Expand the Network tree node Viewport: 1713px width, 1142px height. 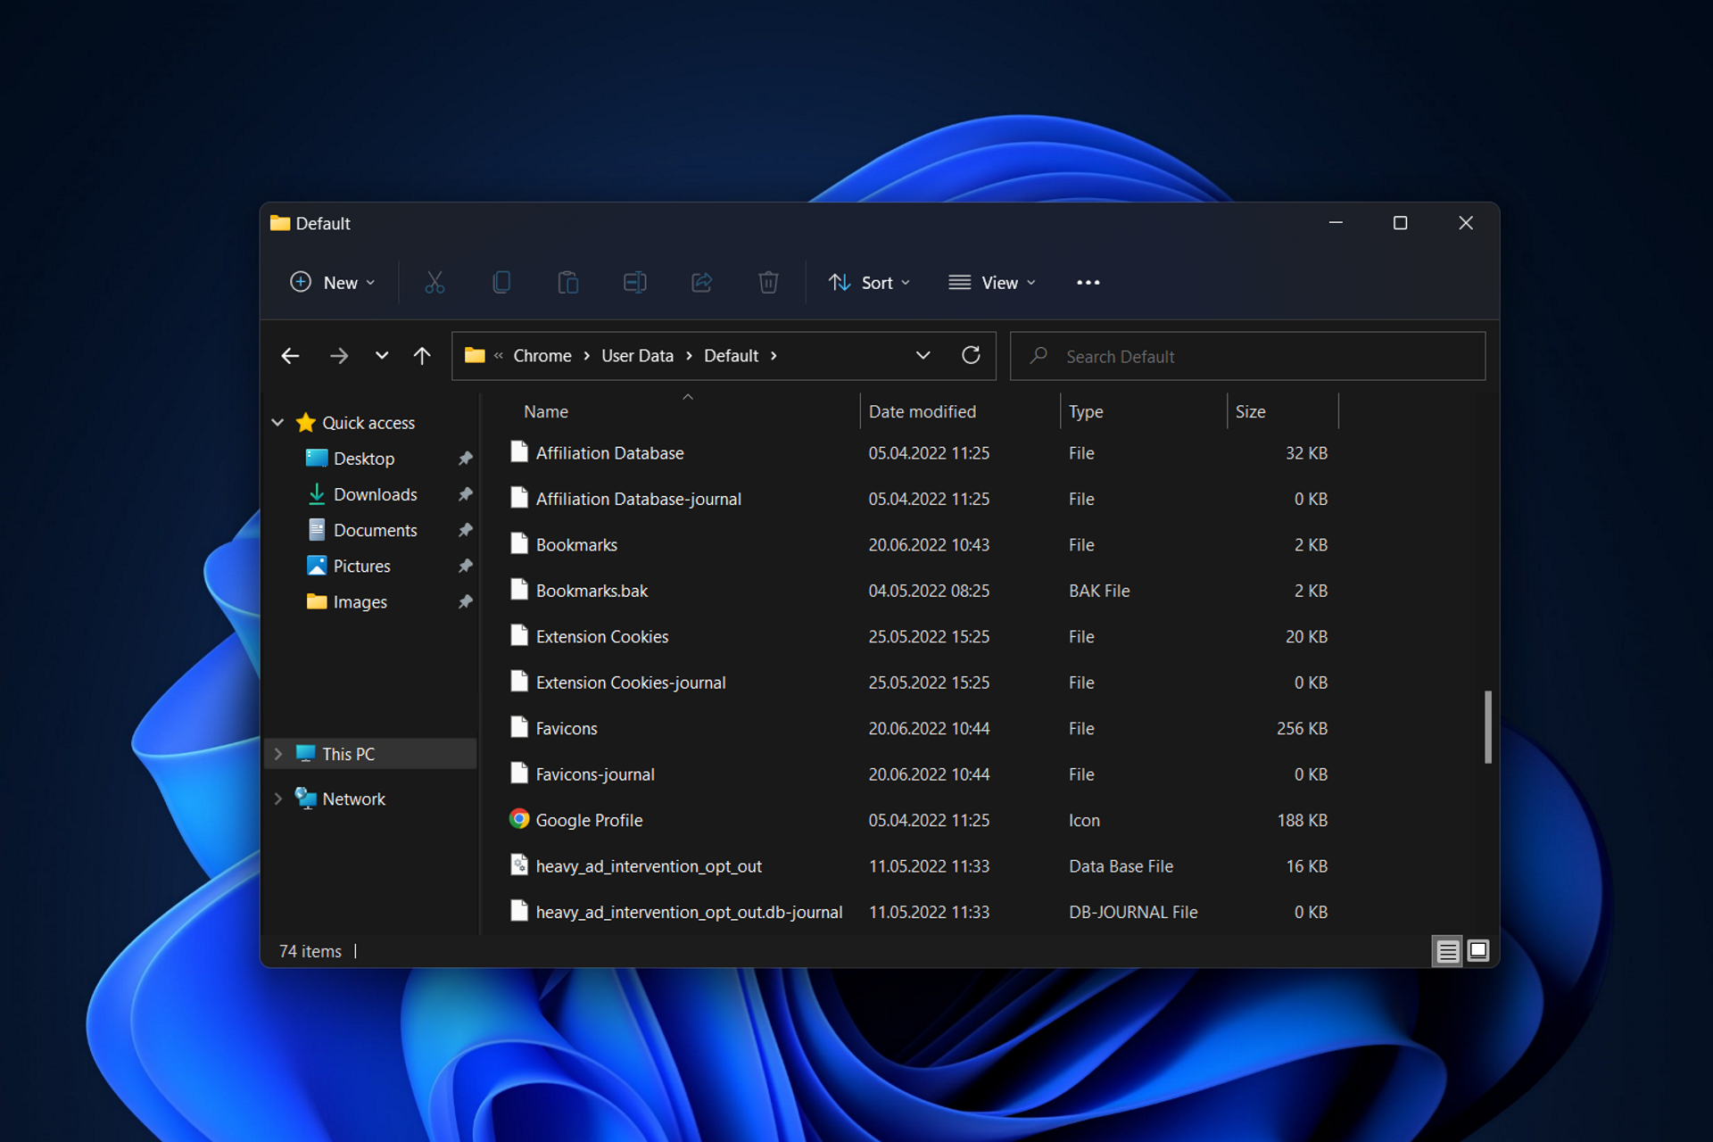(x=277, y=799)
